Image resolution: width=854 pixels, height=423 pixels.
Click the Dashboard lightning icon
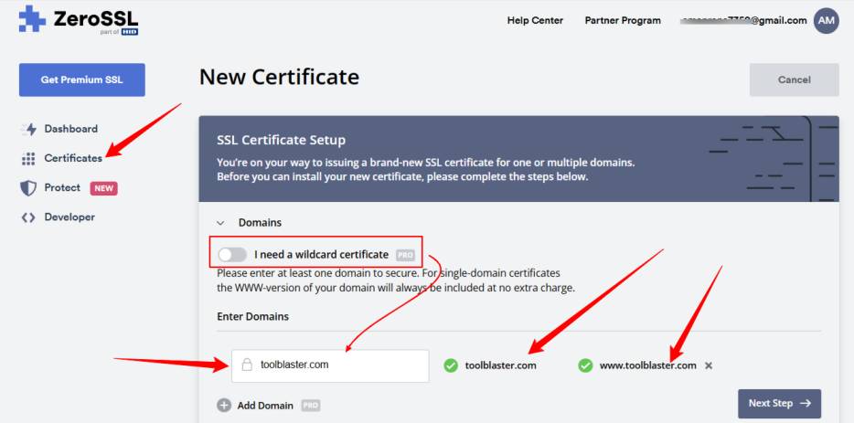pos(28,129)
